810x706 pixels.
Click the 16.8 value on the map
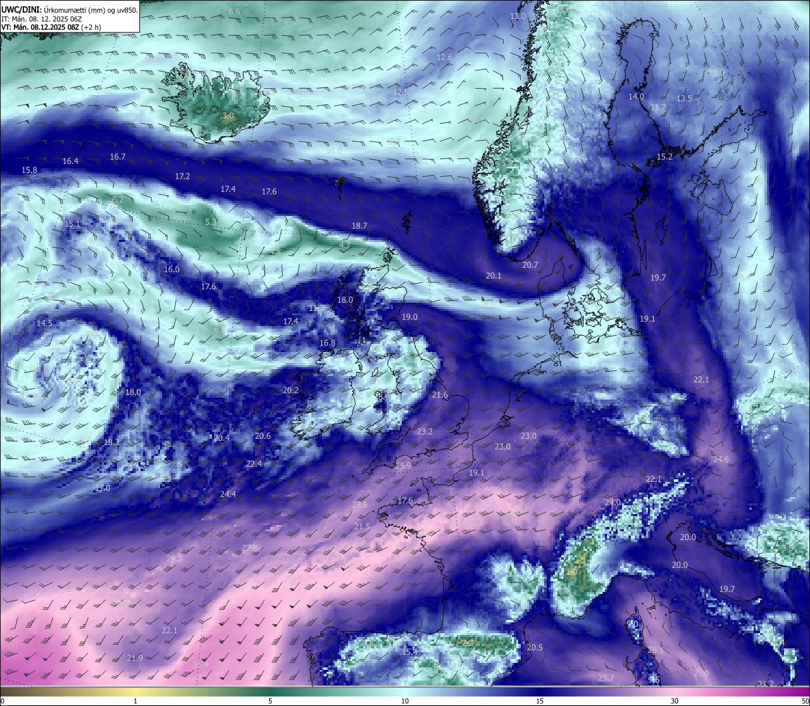coord(327,343)
